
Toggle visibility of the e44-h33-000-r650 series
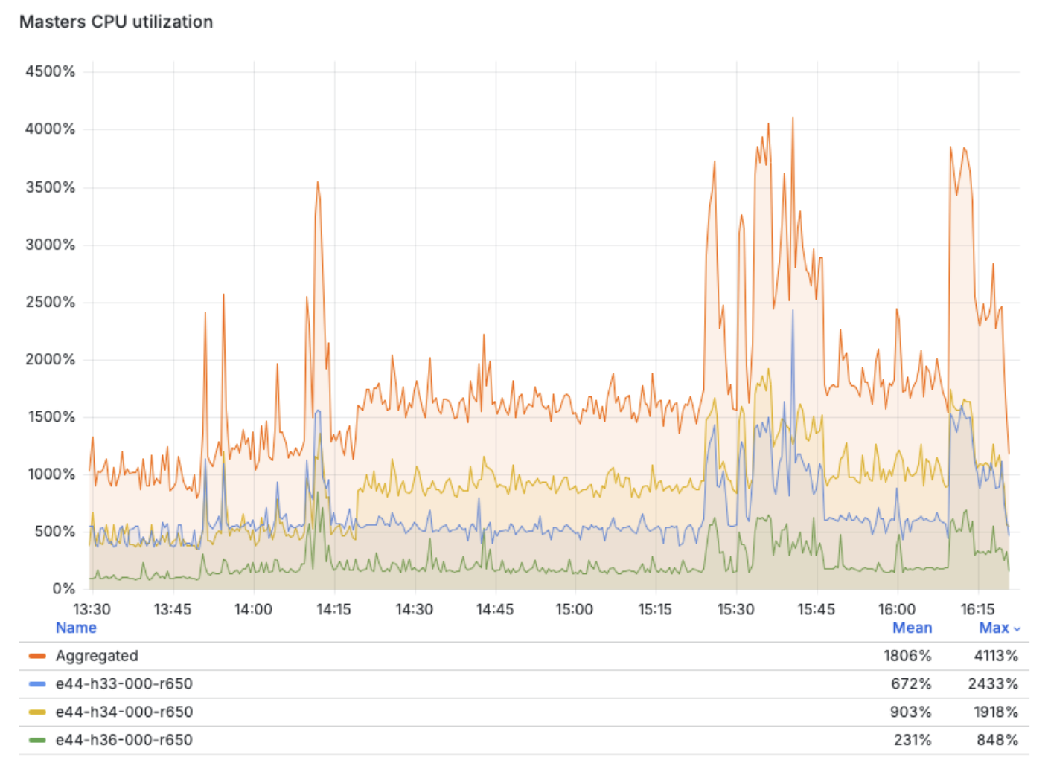coord(124,684)
